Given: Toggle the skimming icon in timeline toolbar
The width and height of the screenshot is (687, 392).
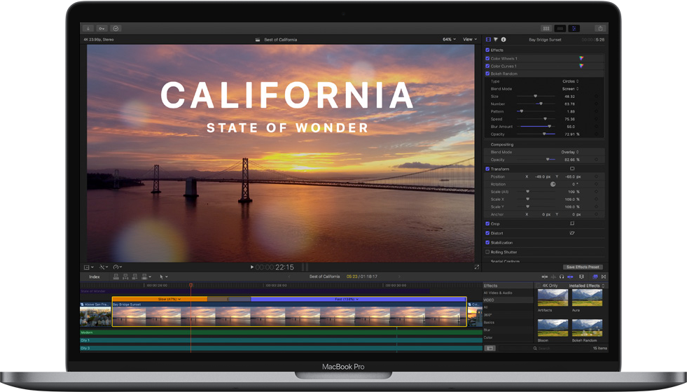Looking at the screenshot, I should click(x=545, y=276).
